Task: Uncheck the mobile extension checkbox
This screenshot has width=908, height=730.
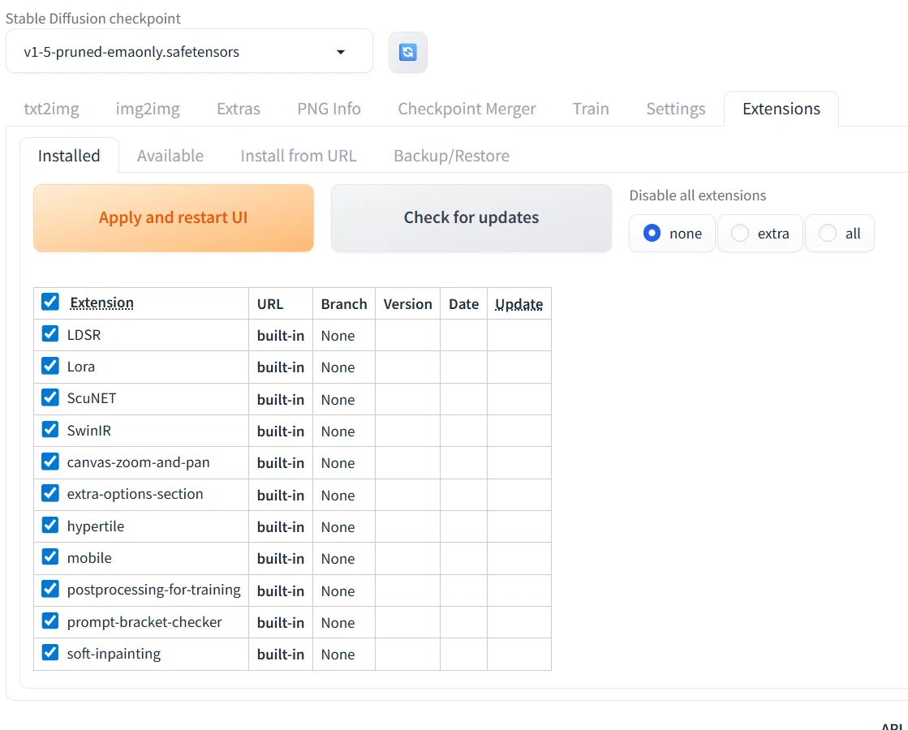Action: [50, 557]
